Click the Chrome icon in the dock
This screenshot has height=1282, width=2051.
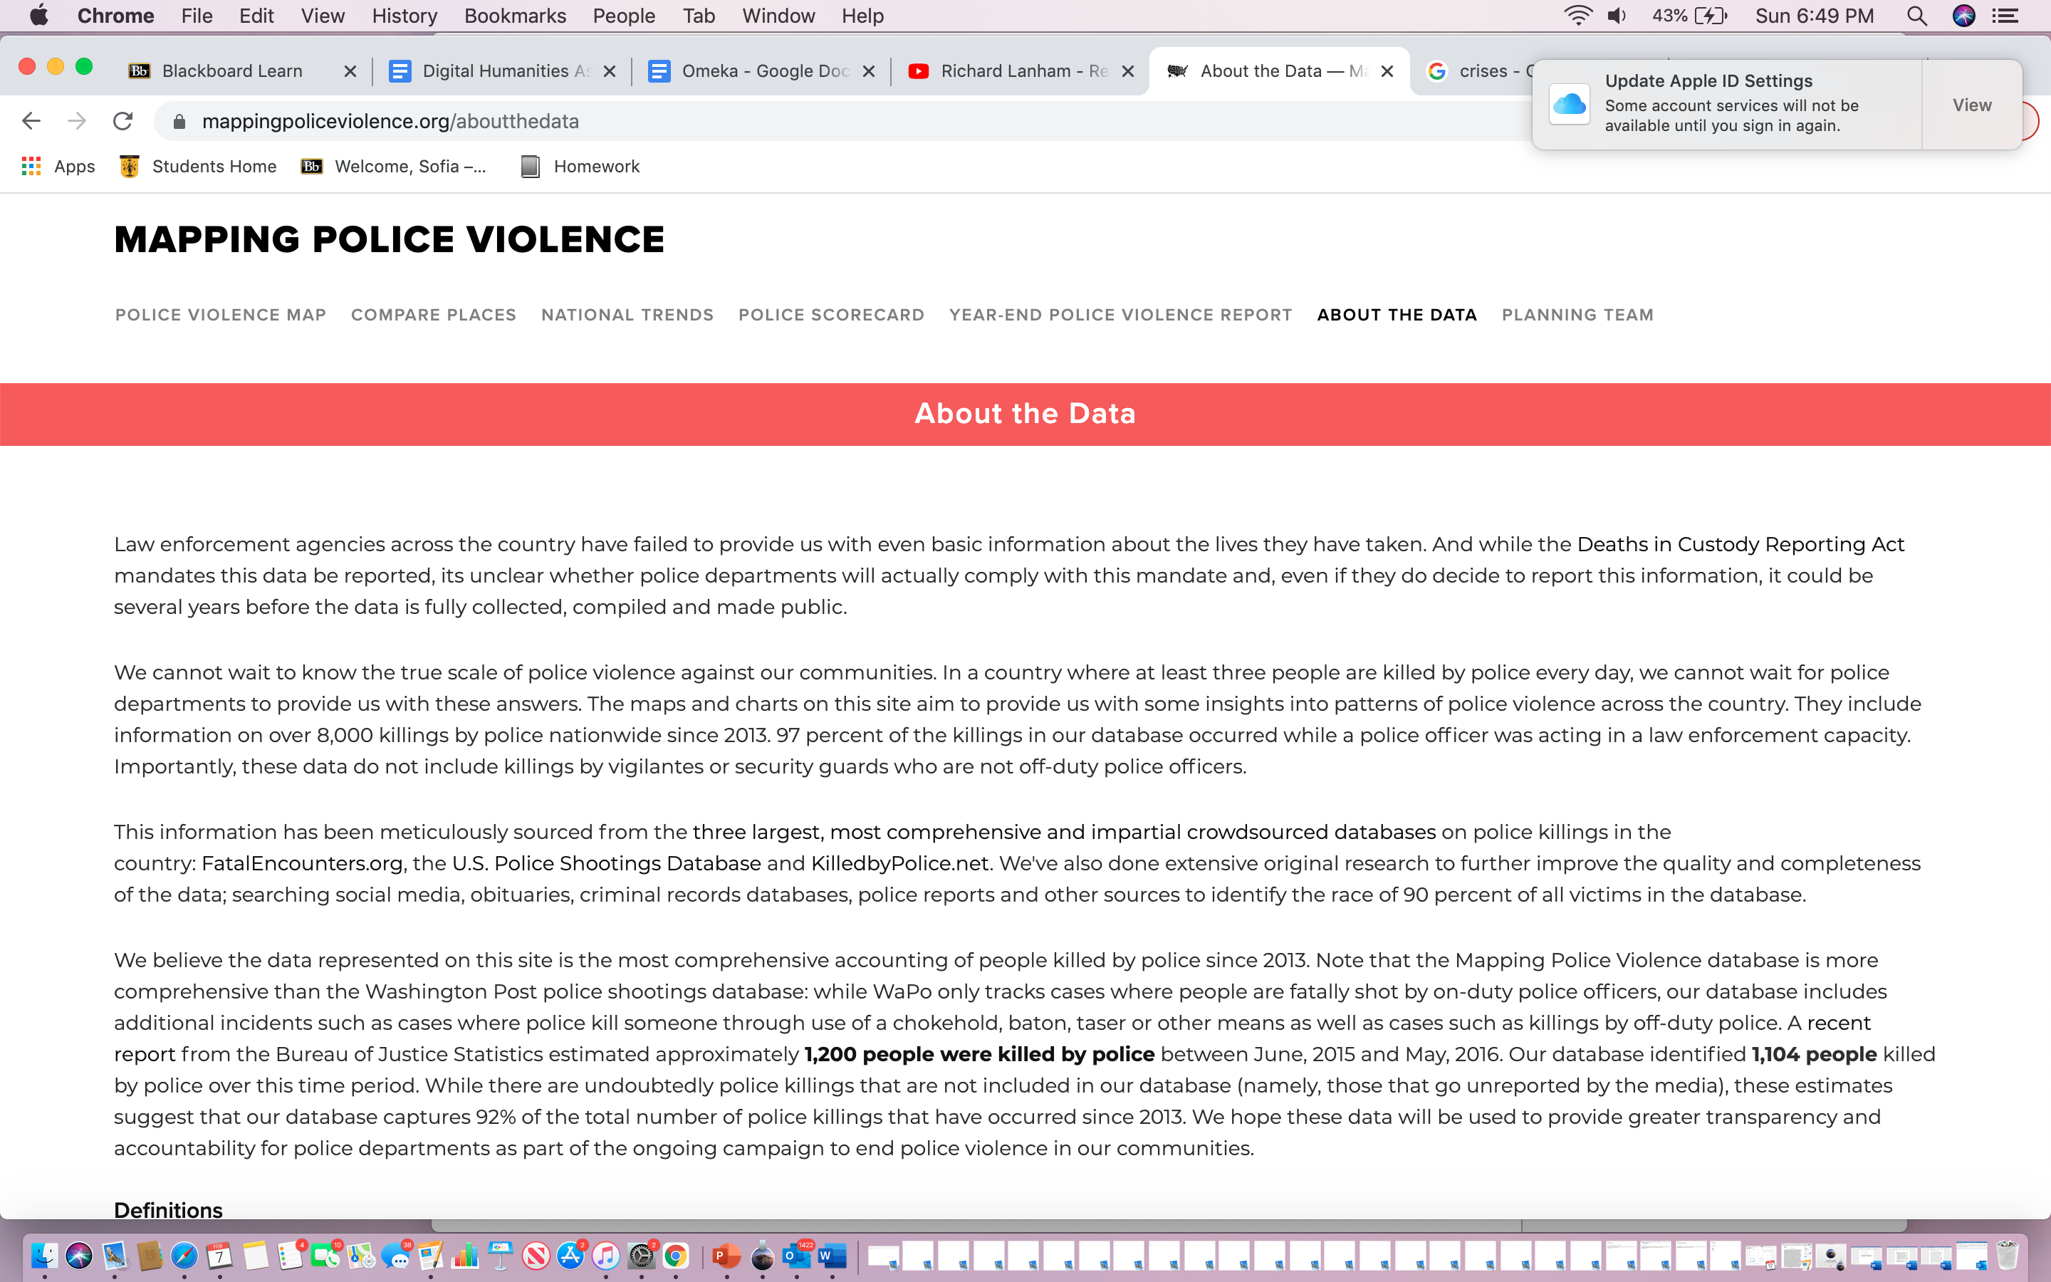point(675,1256)
